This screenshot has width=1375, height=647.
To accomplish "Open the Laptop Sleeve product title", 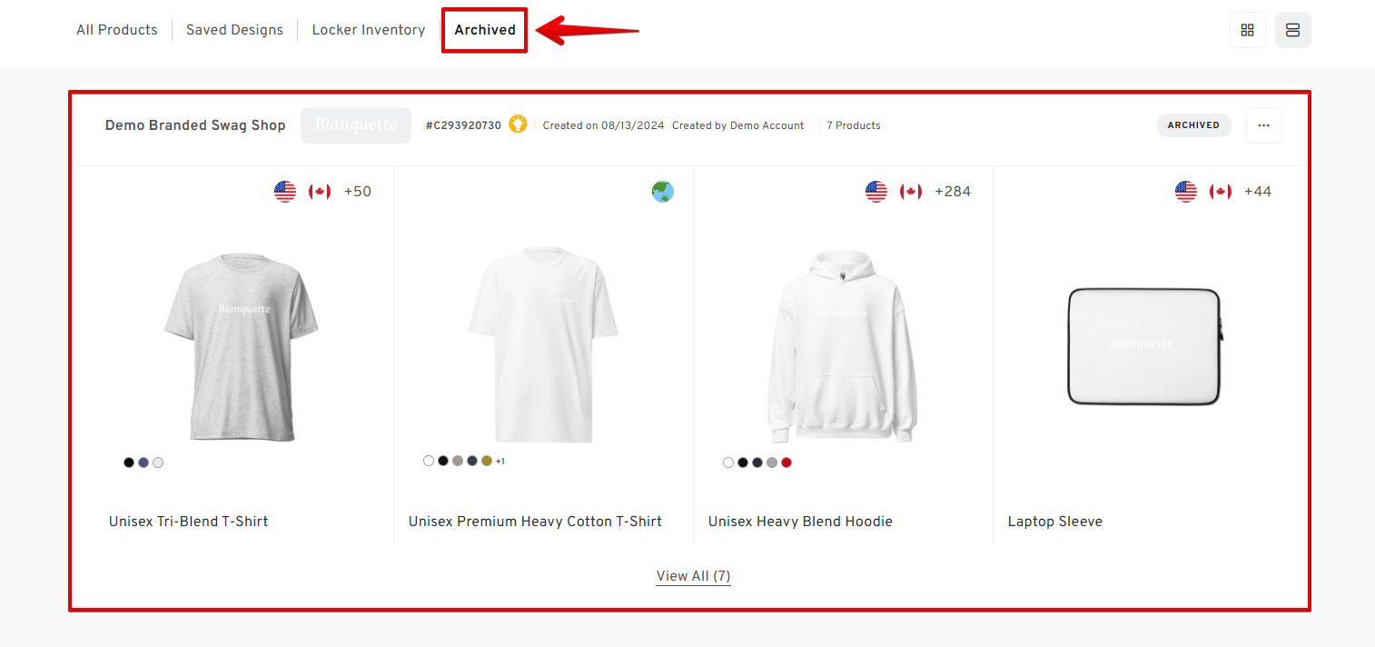I will pyautogui.click(x=1055, y=522).
